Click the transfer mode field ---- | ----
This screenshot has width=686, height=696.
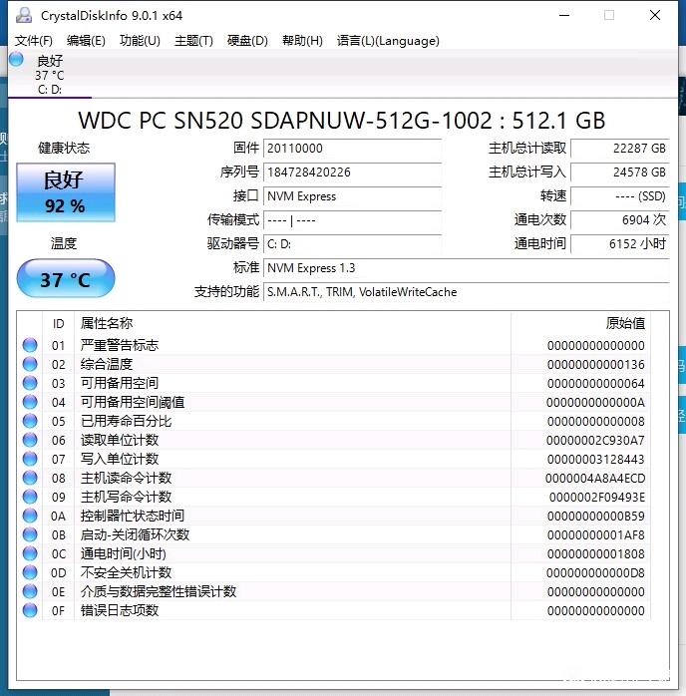click(x=352, y=220)
